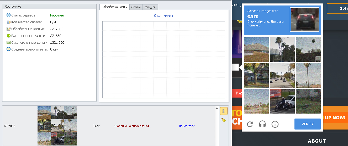Click the slots count icon
The height and width of the screenshot is (146, 348).
tap(8, 22)
